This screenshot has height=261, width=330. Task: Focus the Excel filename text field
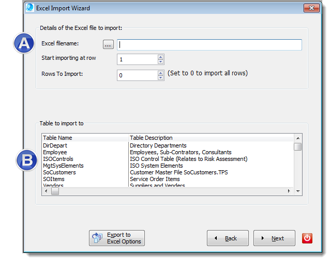(209, 45)
